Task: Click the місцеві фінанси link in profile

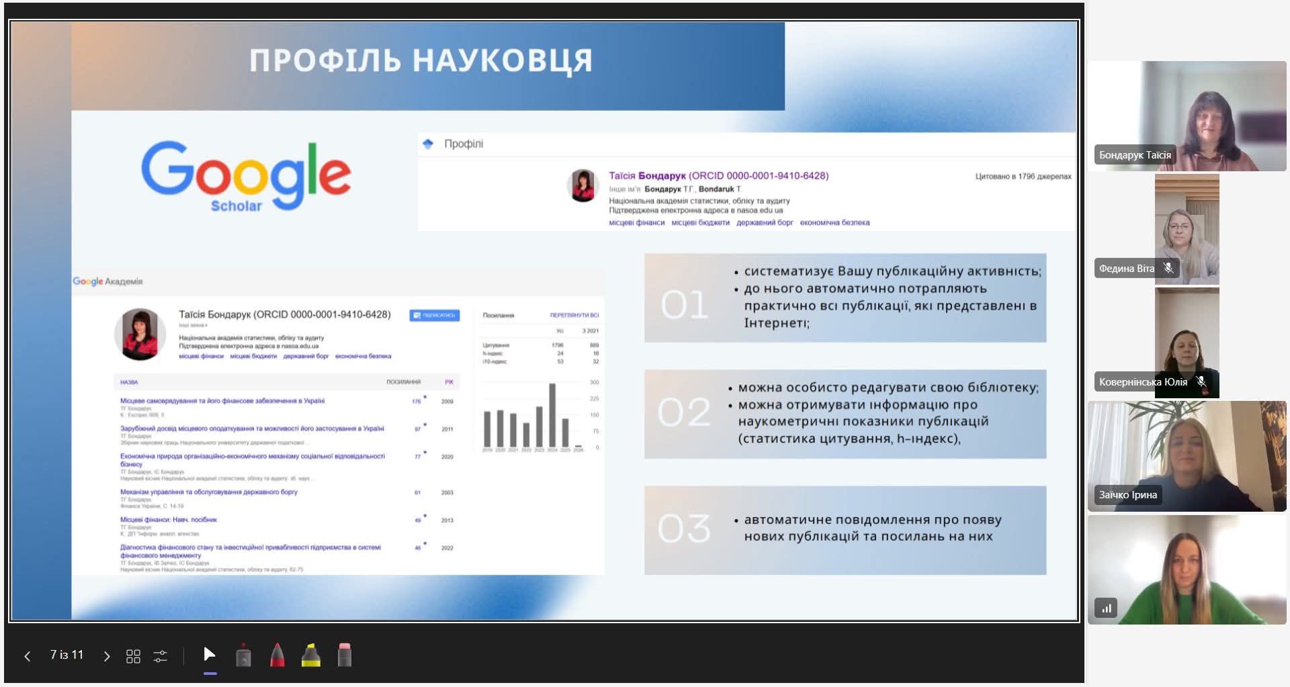Action: (x=636, y=223)
